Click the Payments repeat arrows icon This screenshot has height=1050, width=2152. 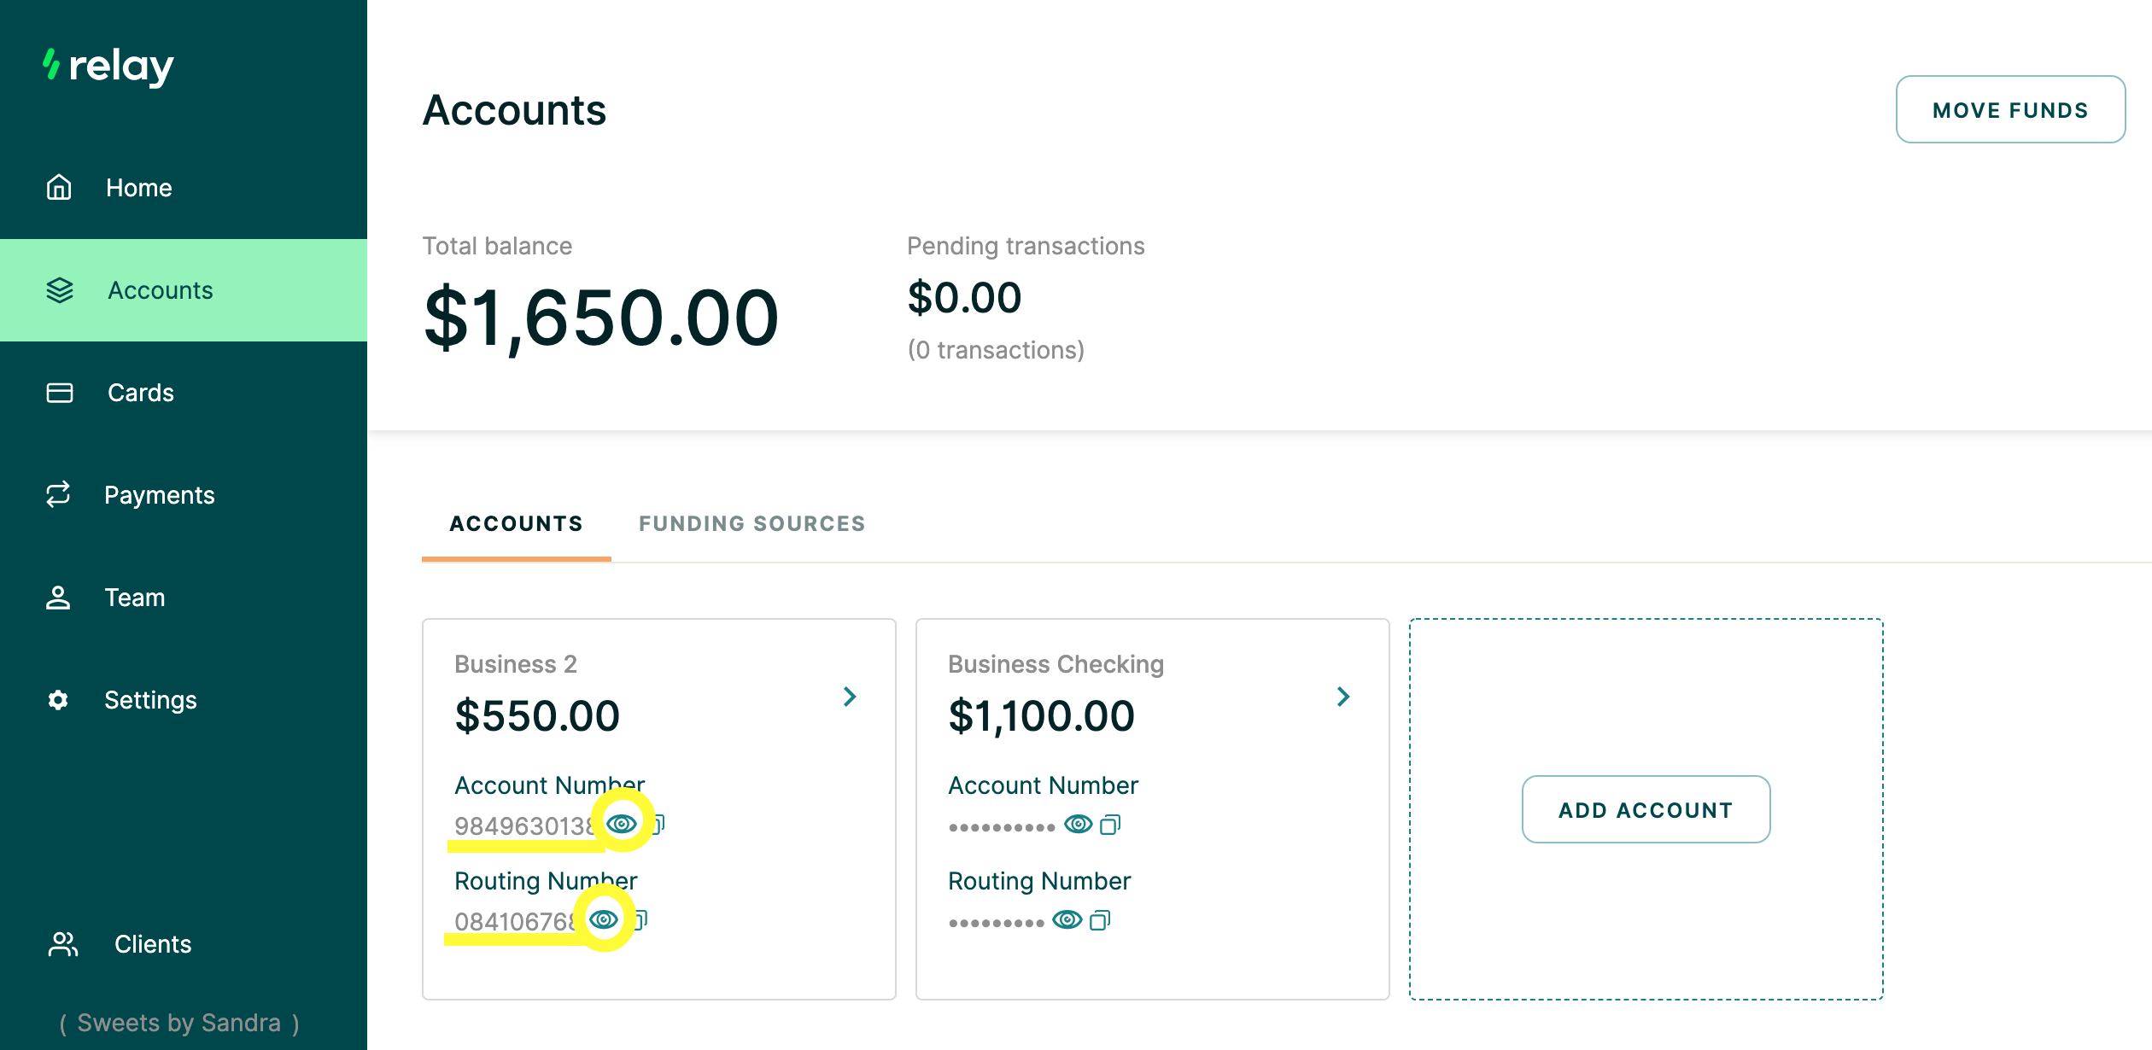click(x=58, y=494)
